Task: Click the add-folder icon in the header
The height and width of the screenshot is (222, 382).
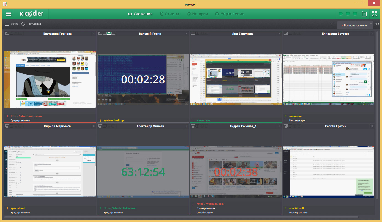Action: click(x=364, y=14)
